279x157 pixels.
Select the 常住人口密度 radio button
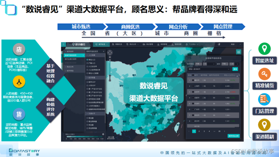[x=87, y=73]
